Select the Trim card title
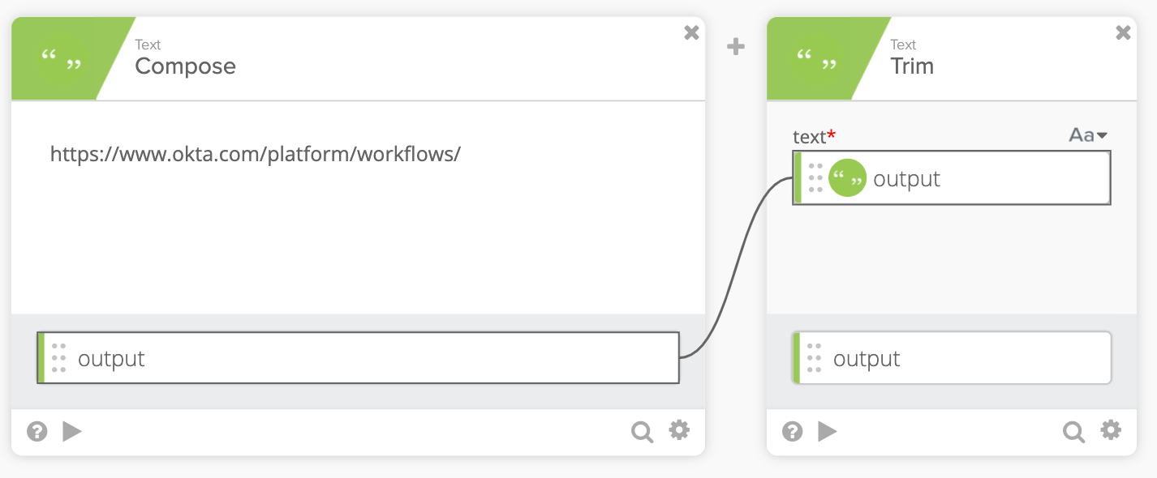 click(912, 67)
